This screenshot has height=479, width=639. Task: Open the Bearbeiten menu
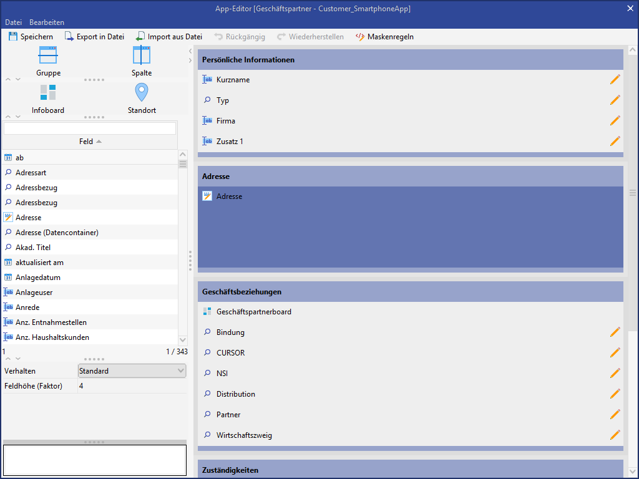coord(47,22)
